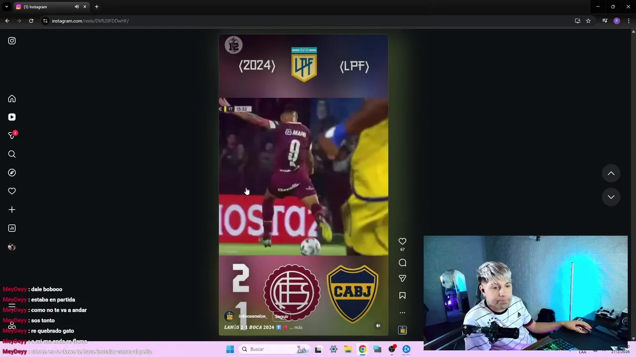
Task: Open File Explorer on taskbar
Action: (348, 349)
